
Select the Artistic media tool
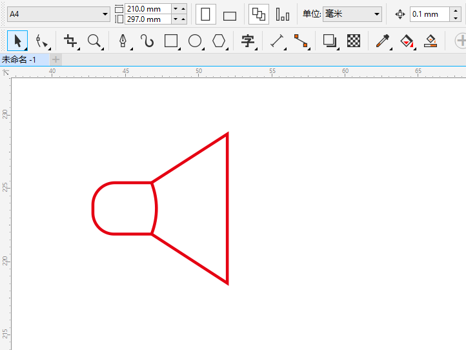click(147, 41)
